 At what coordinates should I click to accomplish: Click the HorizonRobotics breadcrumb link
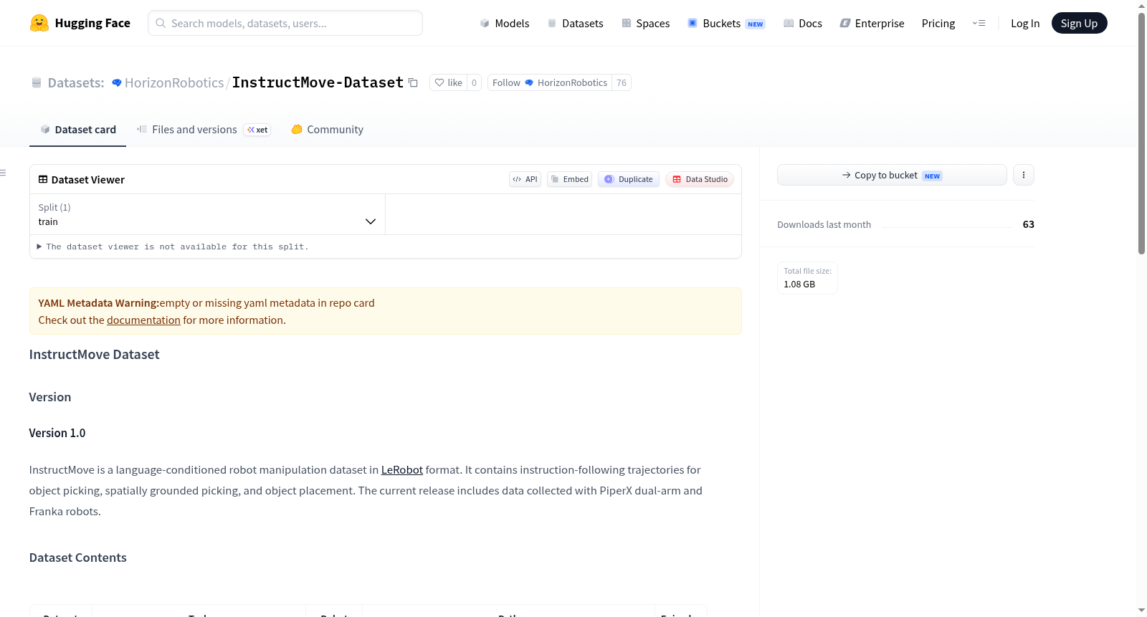click(x=174, y=82)
